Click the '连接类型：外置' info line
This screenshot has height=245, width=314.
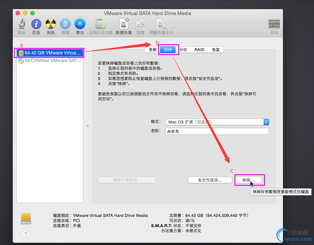(67, 226)
